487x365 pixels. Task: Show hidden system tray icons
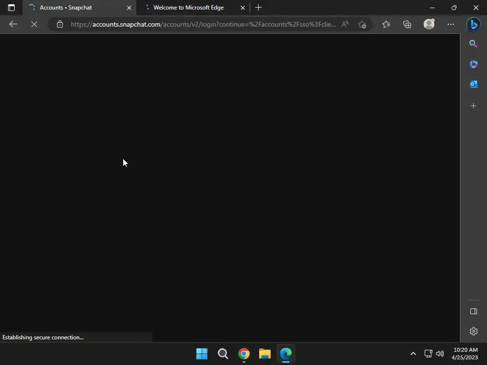(413, 354)
